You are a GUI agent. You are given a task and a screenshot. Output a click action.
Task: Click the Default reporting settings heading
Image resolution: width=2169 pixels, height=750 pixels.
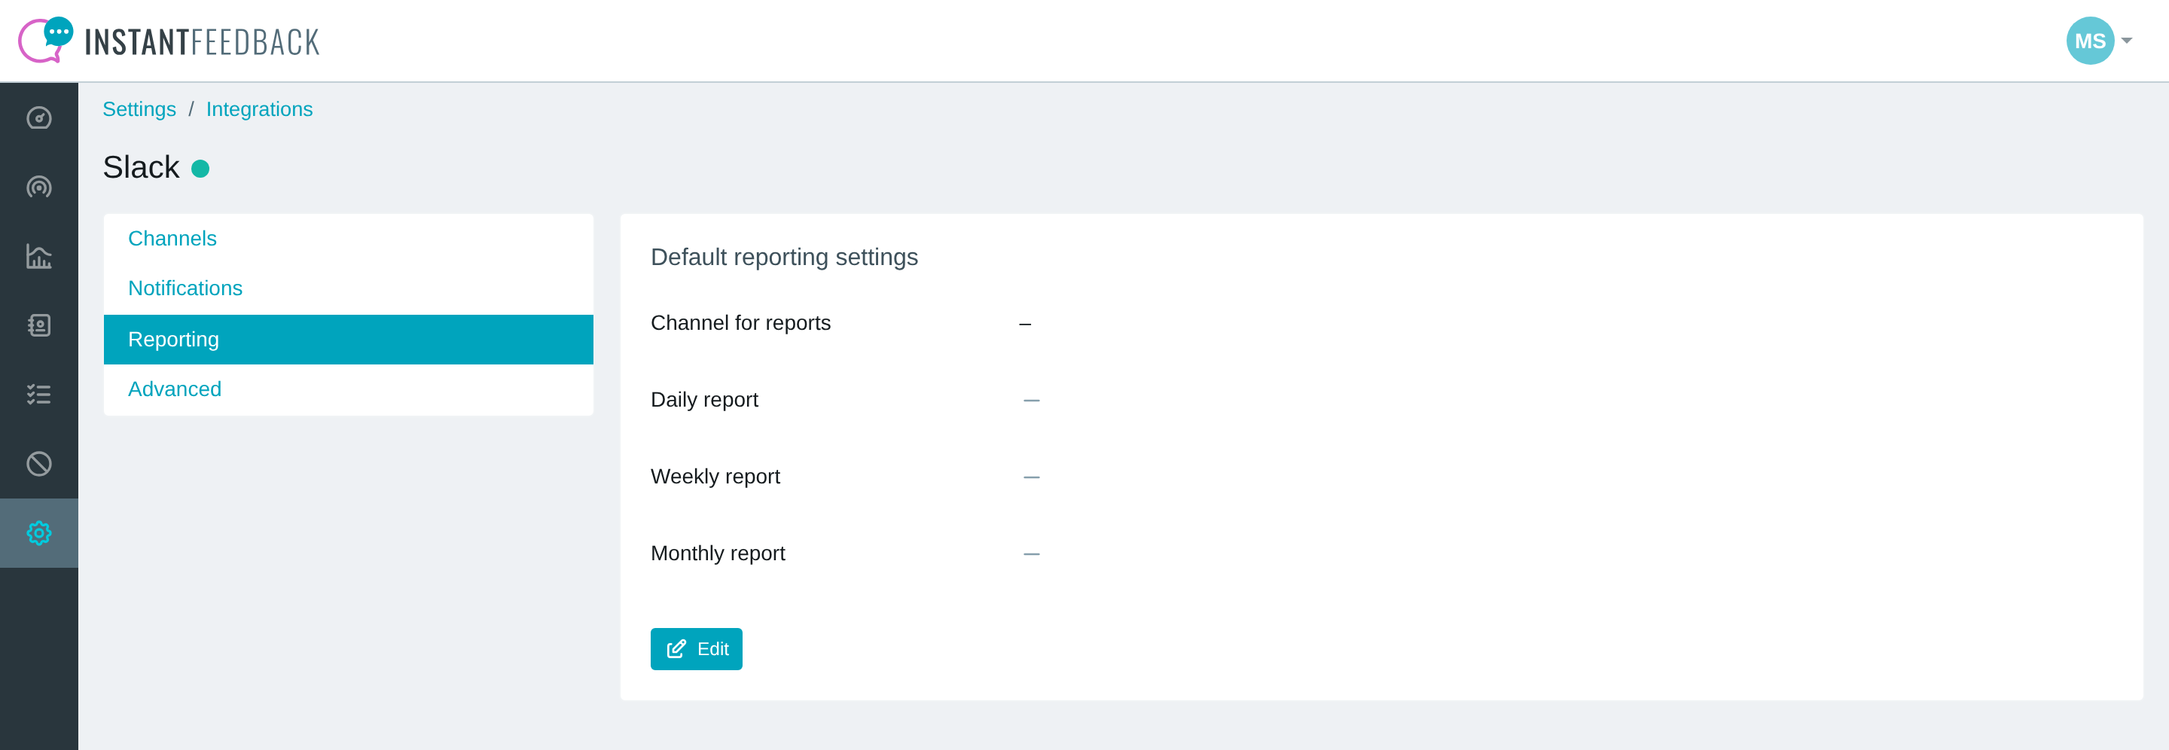pos(784,258)
